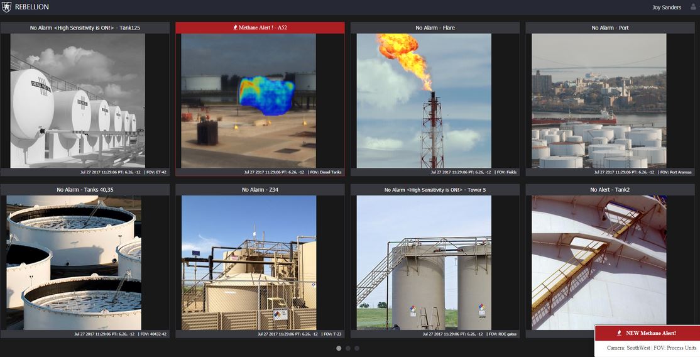This screenshot has width=700, height=357.
Task: Go to the second page dot
Action: coord(348,348)
